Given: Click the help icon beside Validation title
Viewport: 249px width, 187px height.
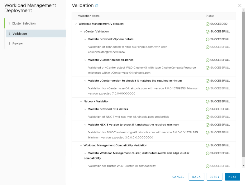Looking at the screenshot, I should pos(97,6).
